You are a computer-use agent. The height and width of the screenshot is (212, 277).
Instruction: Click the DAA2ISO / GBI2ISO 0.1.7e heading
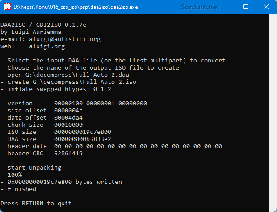(x=43, y=25)
